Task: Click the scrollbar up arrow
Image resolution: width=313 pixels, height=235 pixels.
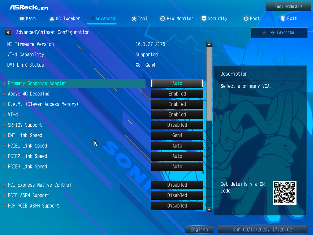Action: coord(209,44)
